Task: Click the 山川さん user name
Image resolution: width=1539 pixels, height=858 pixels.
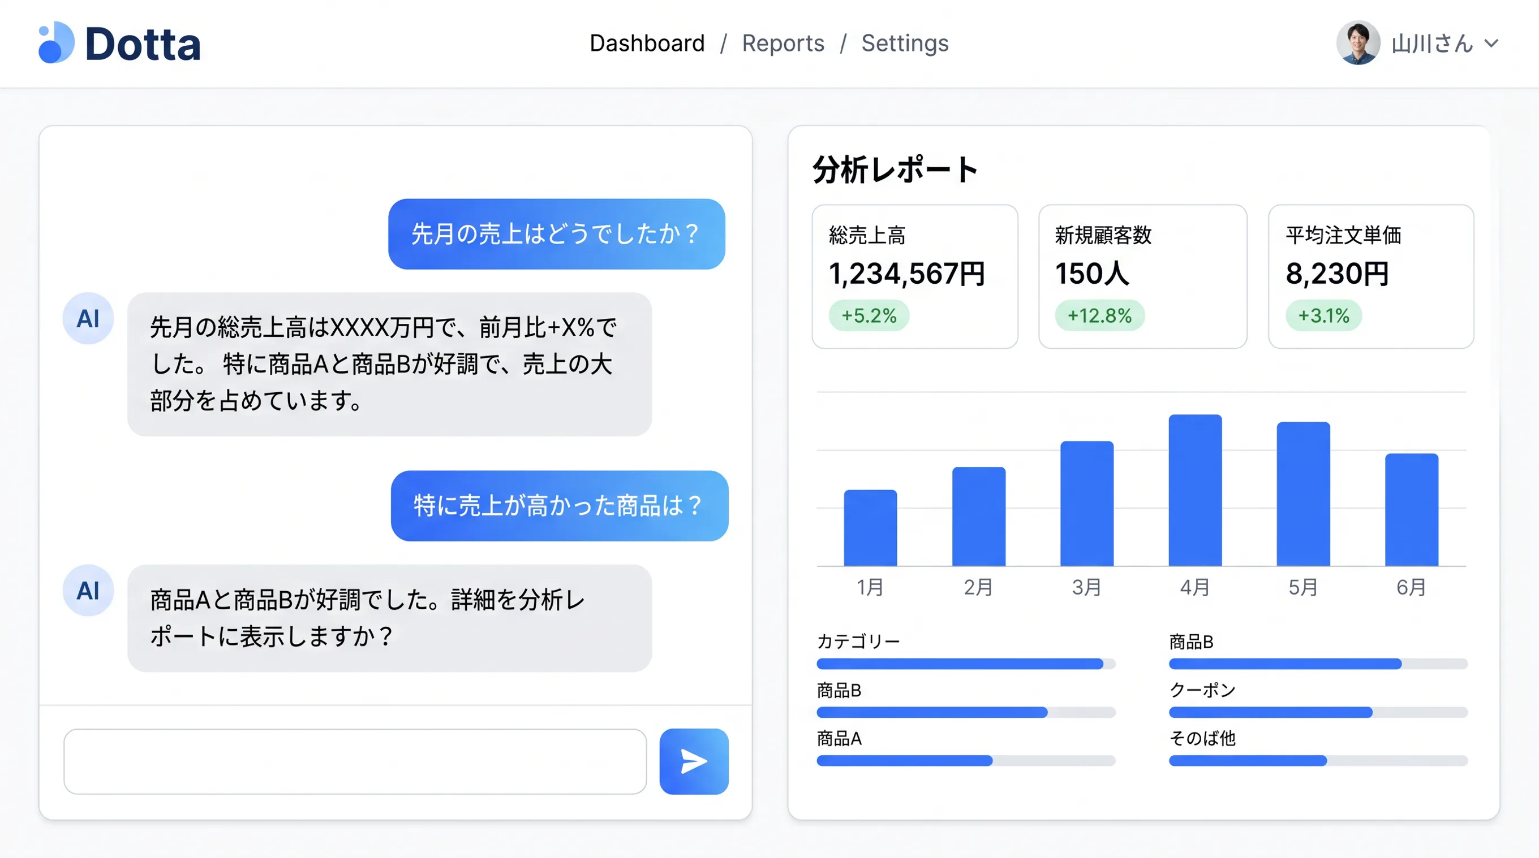Action: pyautogui.click(x=1432, y=44)
